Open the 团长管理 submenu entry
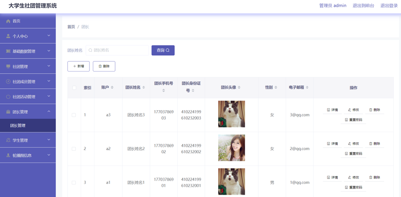This screenshot has height=197, width=401. 28,125
